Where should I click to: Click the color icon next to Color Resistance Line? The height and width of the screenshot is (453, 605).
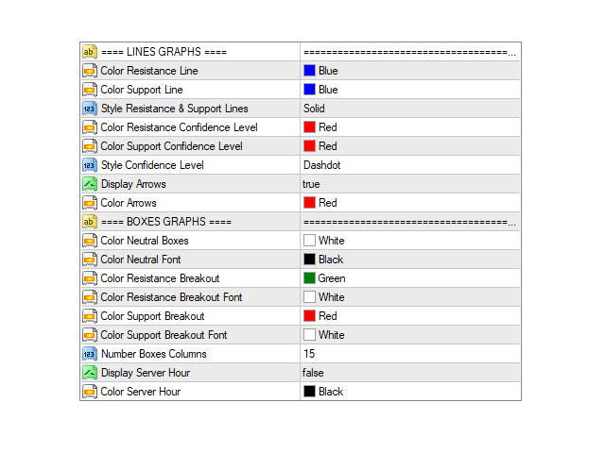click(x=90, y=71)
